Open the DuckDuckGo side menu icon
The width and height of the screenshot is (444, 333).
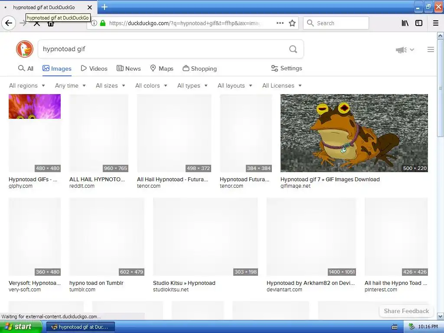[x=431, y=49]
